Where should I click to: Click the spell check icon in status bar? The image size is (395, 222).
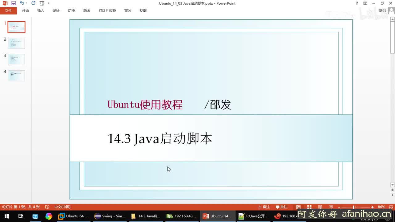click(x=48, y=207)
